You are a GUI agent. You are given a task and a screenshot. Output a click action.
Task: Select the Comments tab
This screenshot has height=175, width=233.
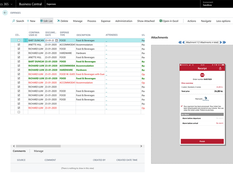pos(19,151)
